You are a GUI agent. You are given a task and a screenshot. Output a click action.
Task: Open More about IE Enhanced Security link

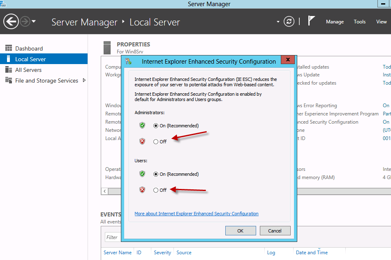(x=197, y=214)
